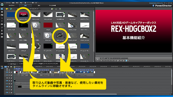173x97 pixels.
Task: Select ムービー preview mode
Action: coord(109,58)
